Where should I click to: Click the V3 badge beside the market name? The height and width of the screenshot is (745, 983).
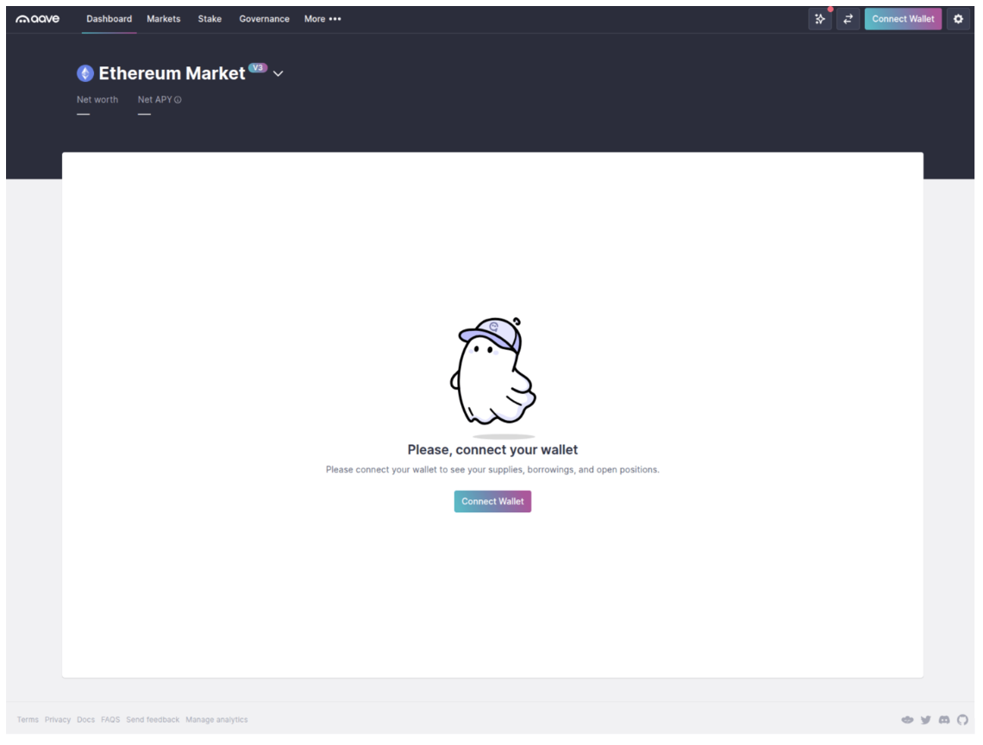pos(257,66)
